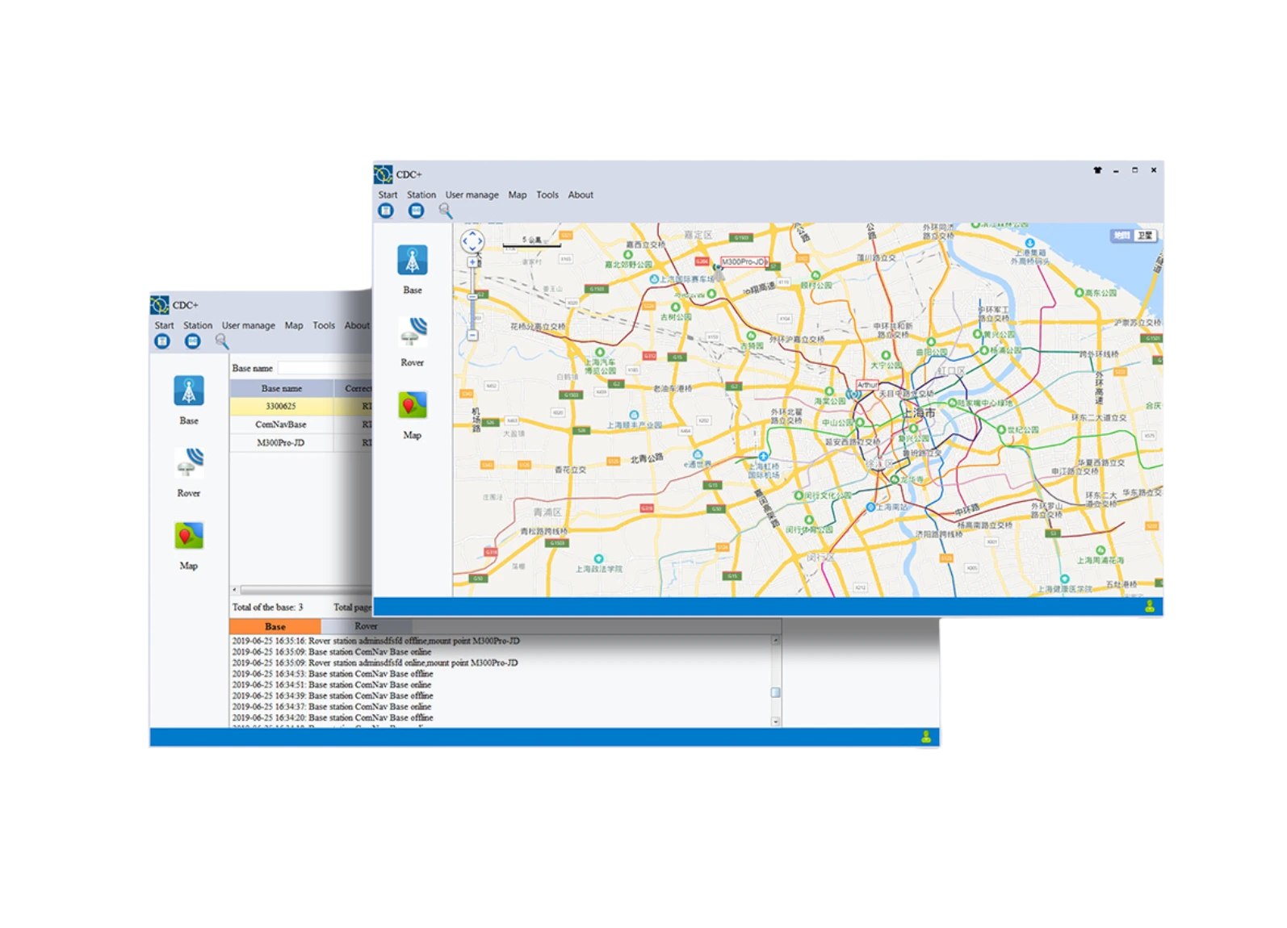Click the Map sidebar icon in the front window
Image resolution: width=1287 pixels, height=928 pixels.
(412, 406)
